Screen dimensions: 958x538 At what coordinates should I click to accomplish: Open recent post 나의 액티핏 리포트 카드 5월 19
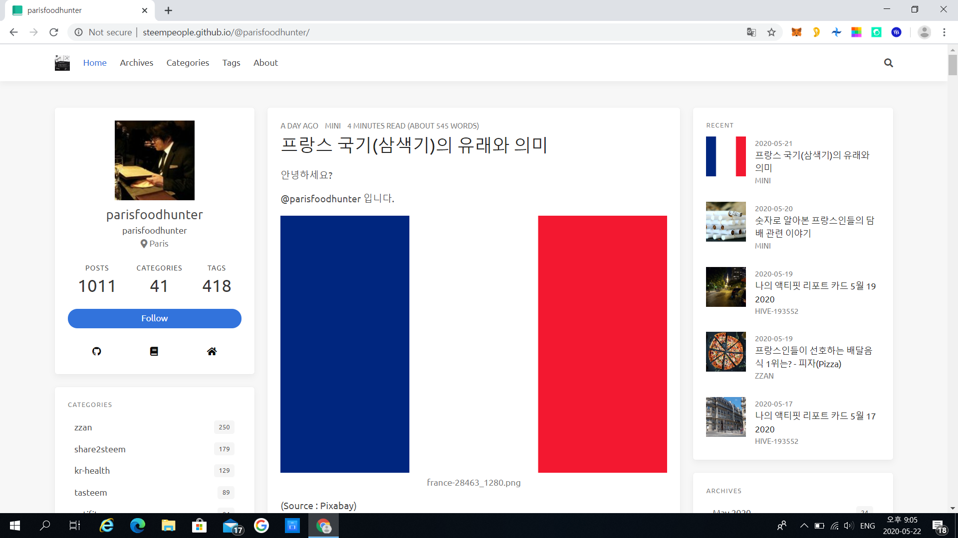coord(815,292)
